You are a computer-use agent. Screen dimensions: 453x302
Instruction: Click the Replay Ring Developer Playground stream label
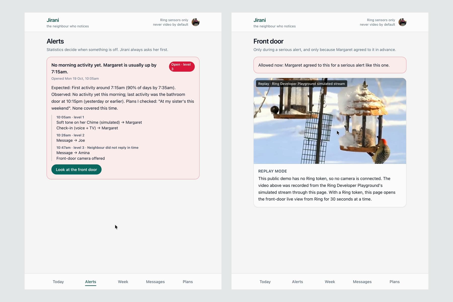(x=301, y=84)
